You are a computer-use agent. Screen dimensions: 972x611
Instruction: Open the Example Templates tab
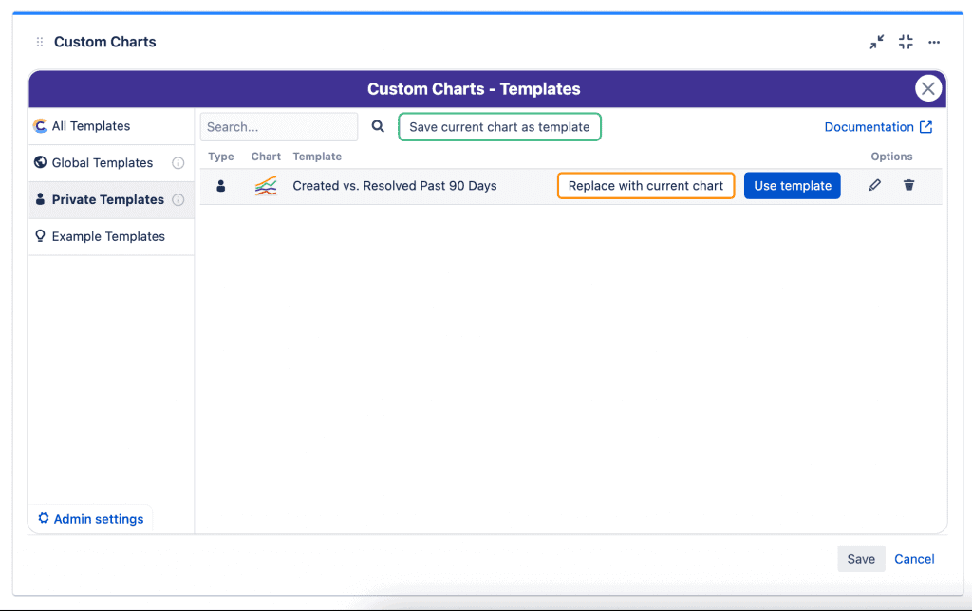107,237
